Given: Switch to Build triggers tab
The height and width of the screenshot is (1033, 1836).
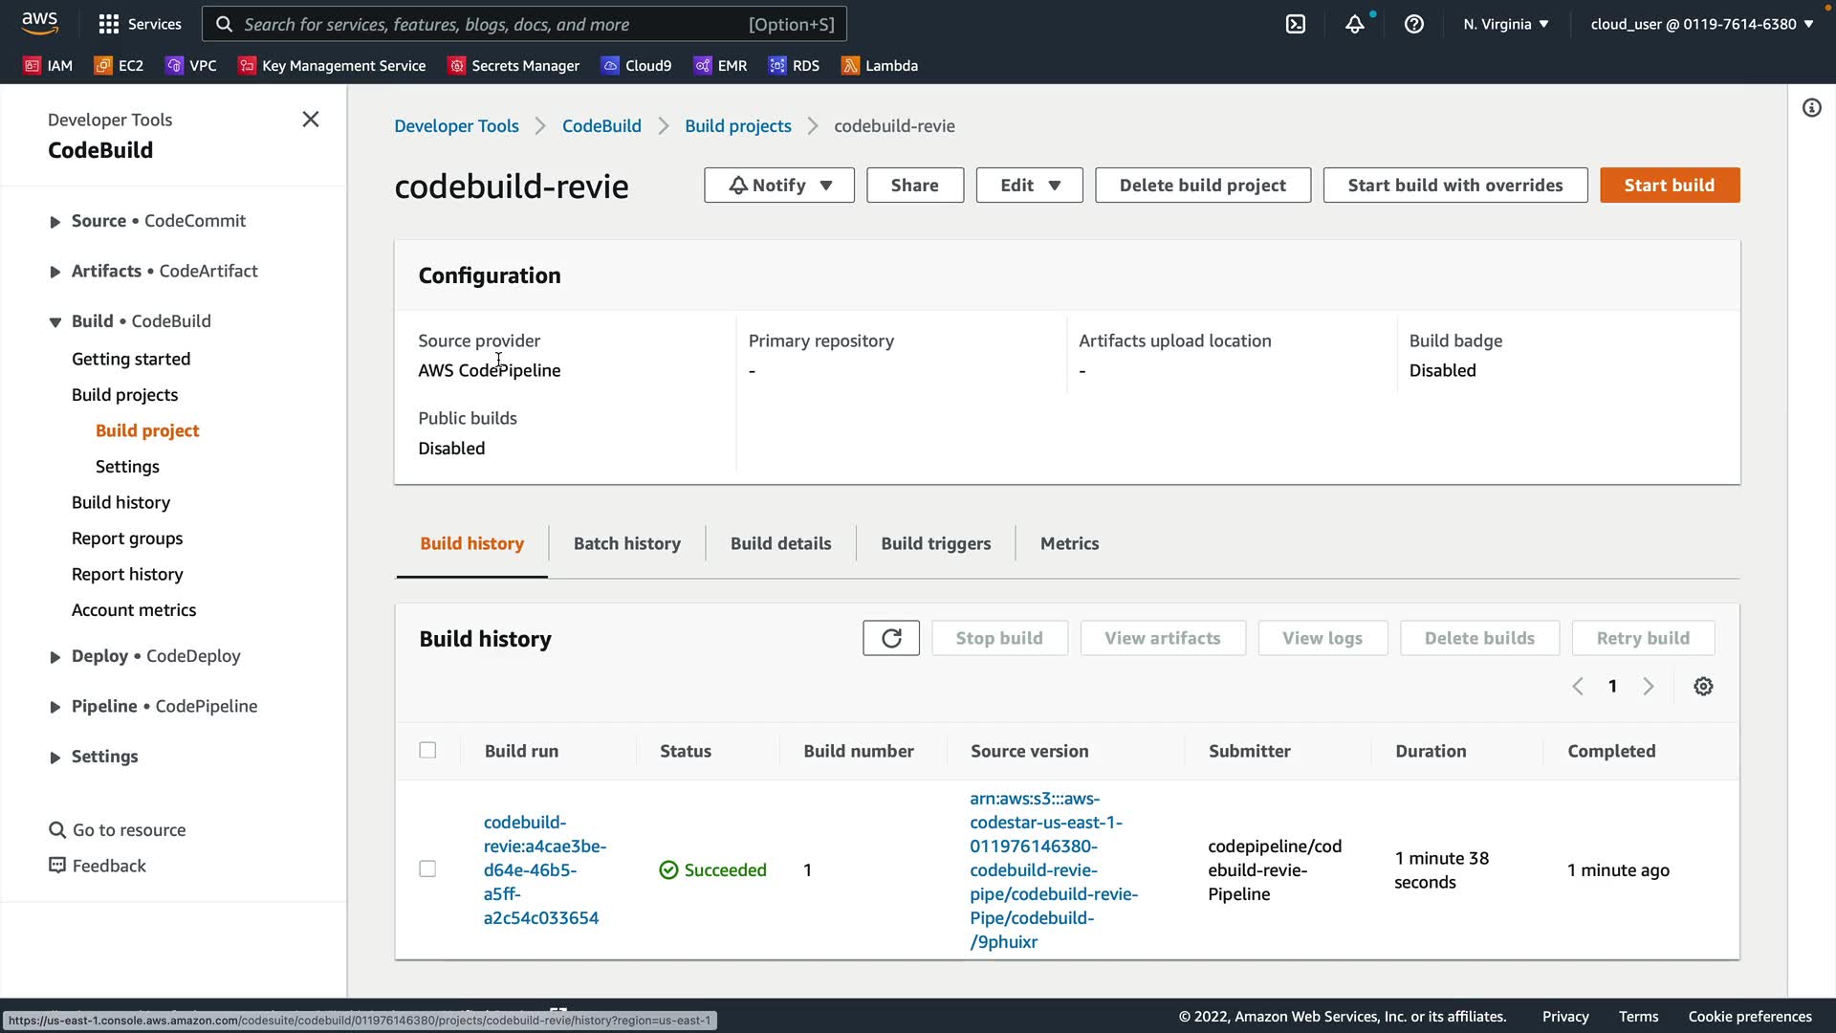Looking at the screenshot, I should 935,543.
